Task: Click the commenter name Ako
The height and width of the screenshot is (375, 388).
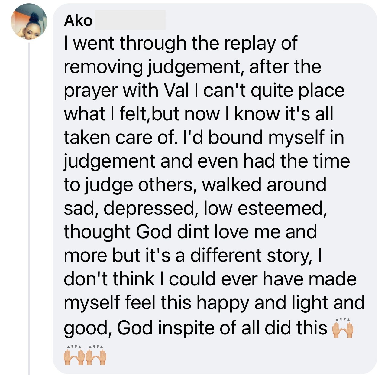Action: point(78,20)
